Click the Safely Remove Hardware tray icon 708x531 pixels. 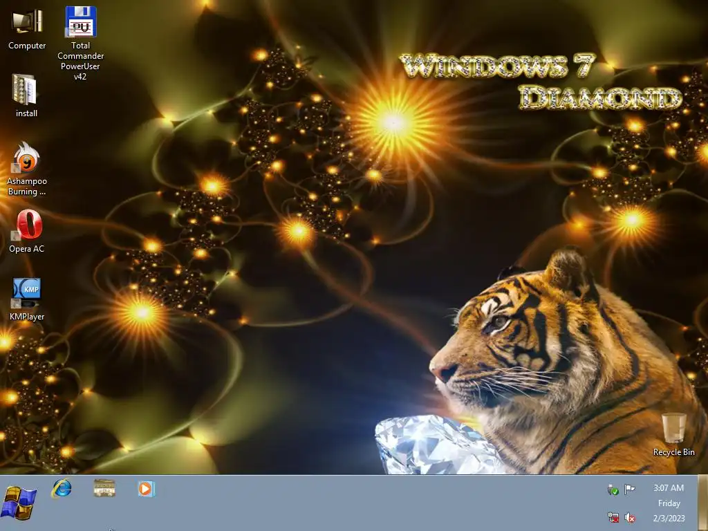[x=613, y=490]
